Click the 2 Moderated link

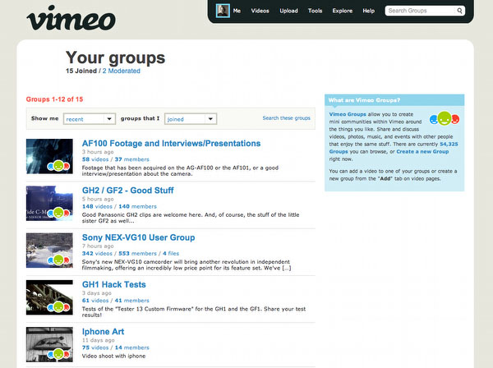point(122,71)
